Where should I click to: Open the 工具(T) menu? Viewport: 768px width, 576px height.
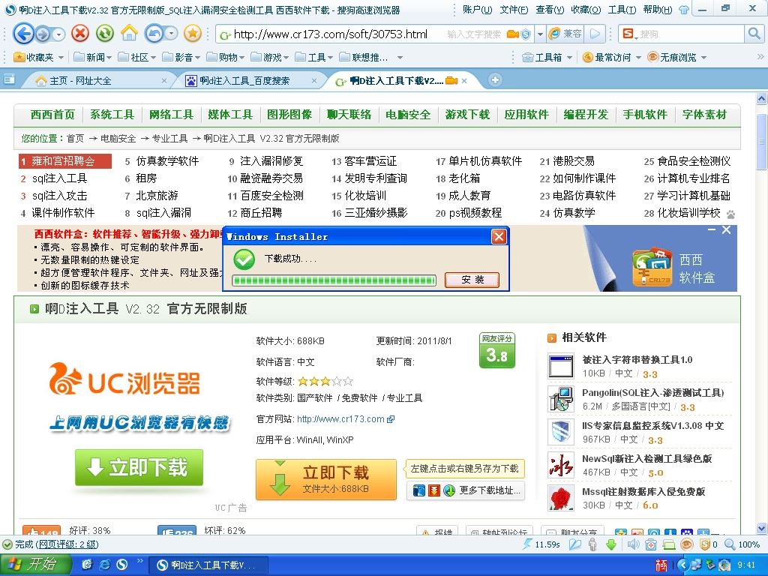click(622, 9)
